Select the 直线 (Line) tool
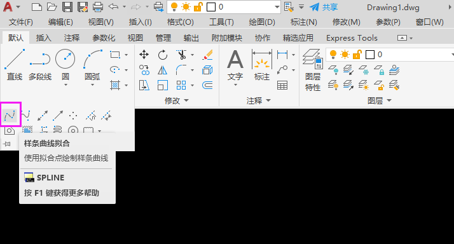This screenshot has height=244, width=454. point(15,65)
